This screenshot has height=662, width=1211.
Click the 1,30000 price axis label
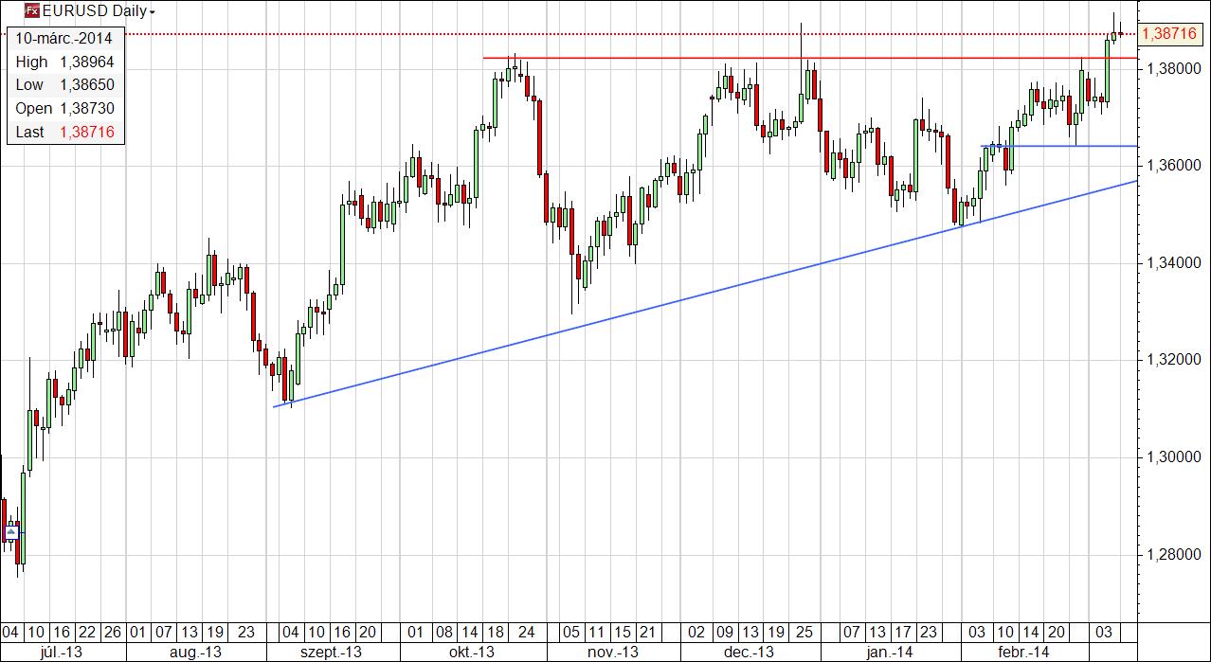[x=1172, y=458]
